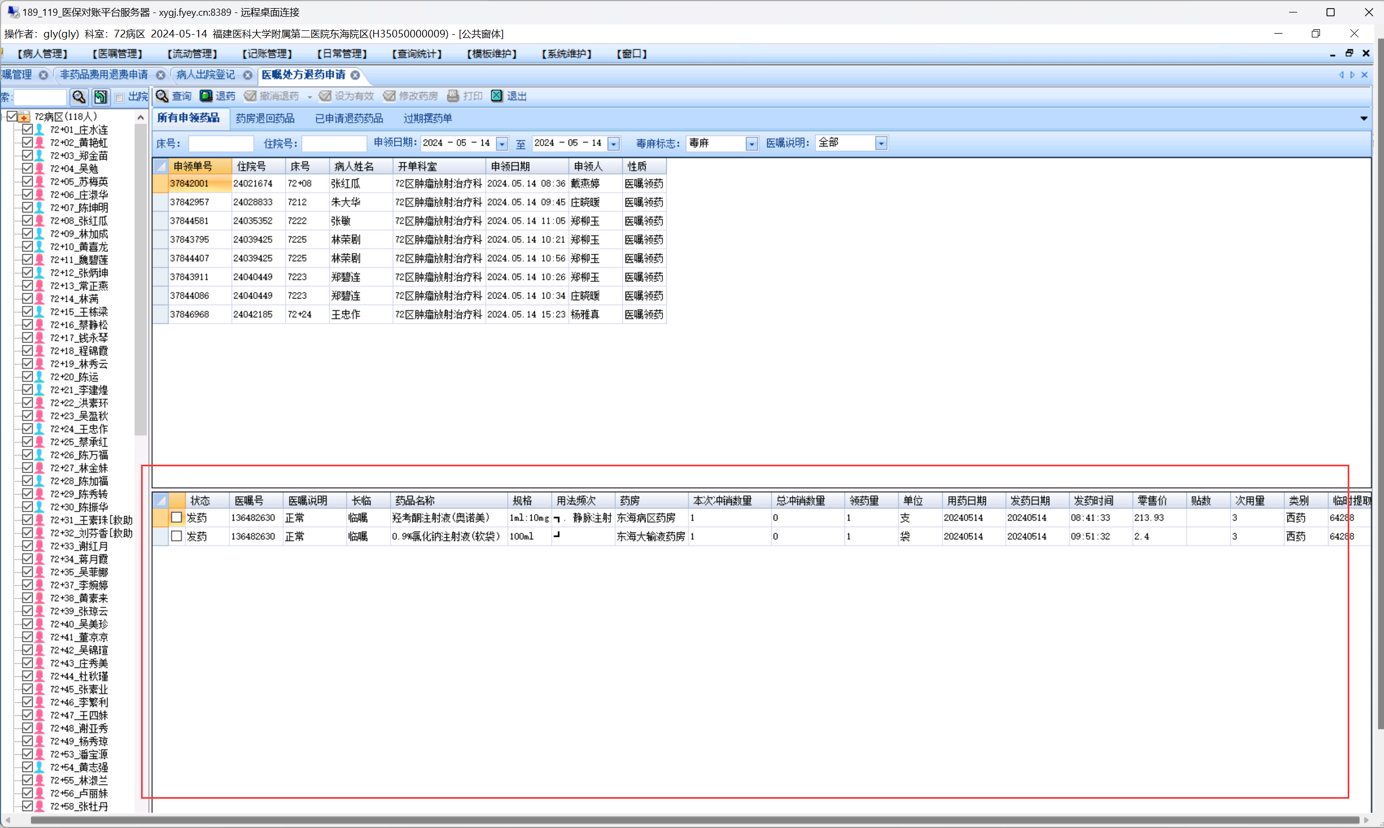This screenshot has height=828, width=1384.
Task: Click the 查询 search icon in toolbar
Action: click(162, 96)
